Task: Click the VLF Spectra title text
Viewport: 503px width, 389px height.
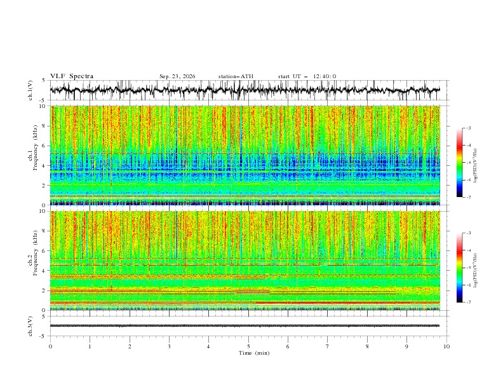Action: coord(72,76)
